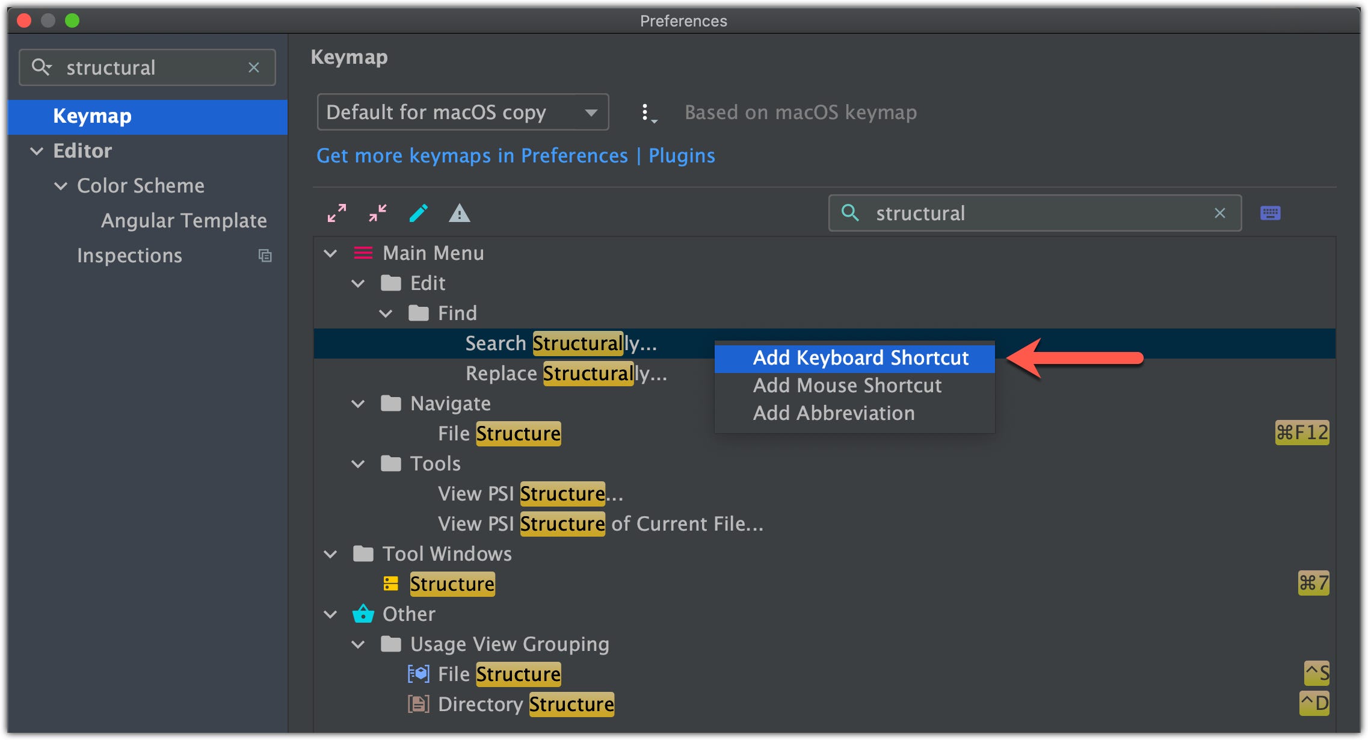The height and width of the screenshot is (740, 1368).
Task: Collapse the Main Menu tree node
Action: [x=330, y=253]
